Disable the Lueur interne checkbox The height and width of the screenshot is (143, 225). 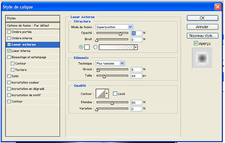pos(9,51)
